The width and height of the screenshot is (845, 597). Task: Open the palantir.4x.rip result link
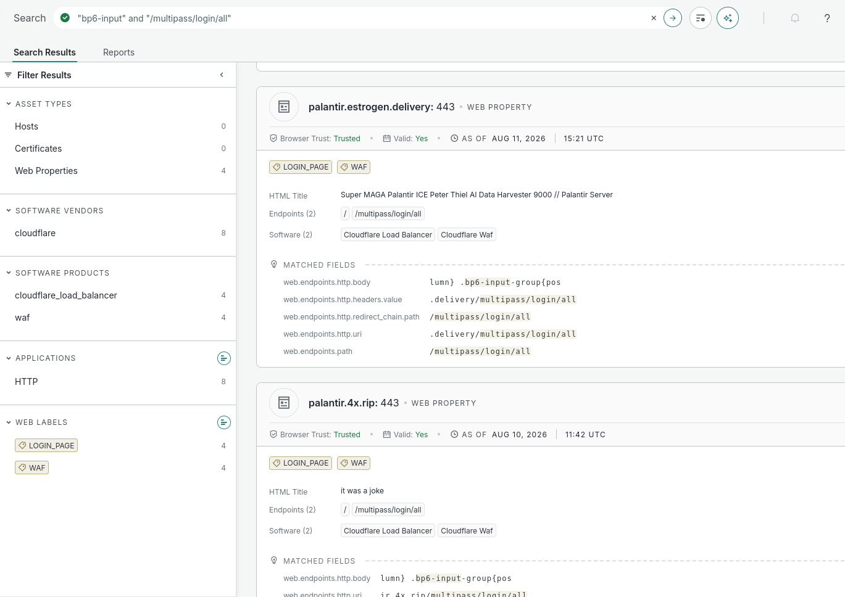click(x=354, y=403)
